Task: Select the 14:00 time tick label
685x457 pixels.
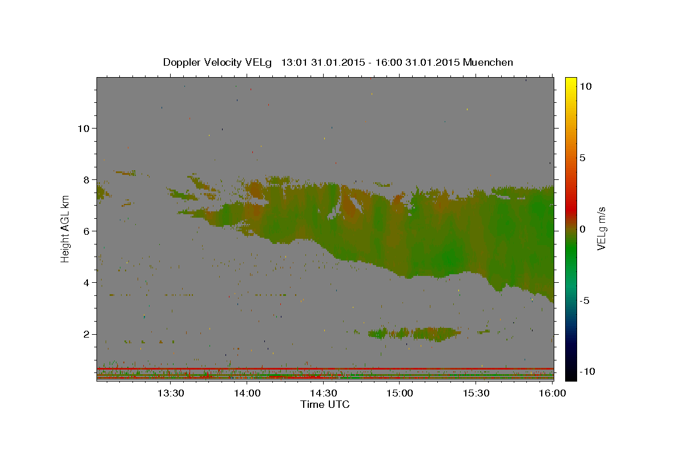Action: tap(248, 393)
